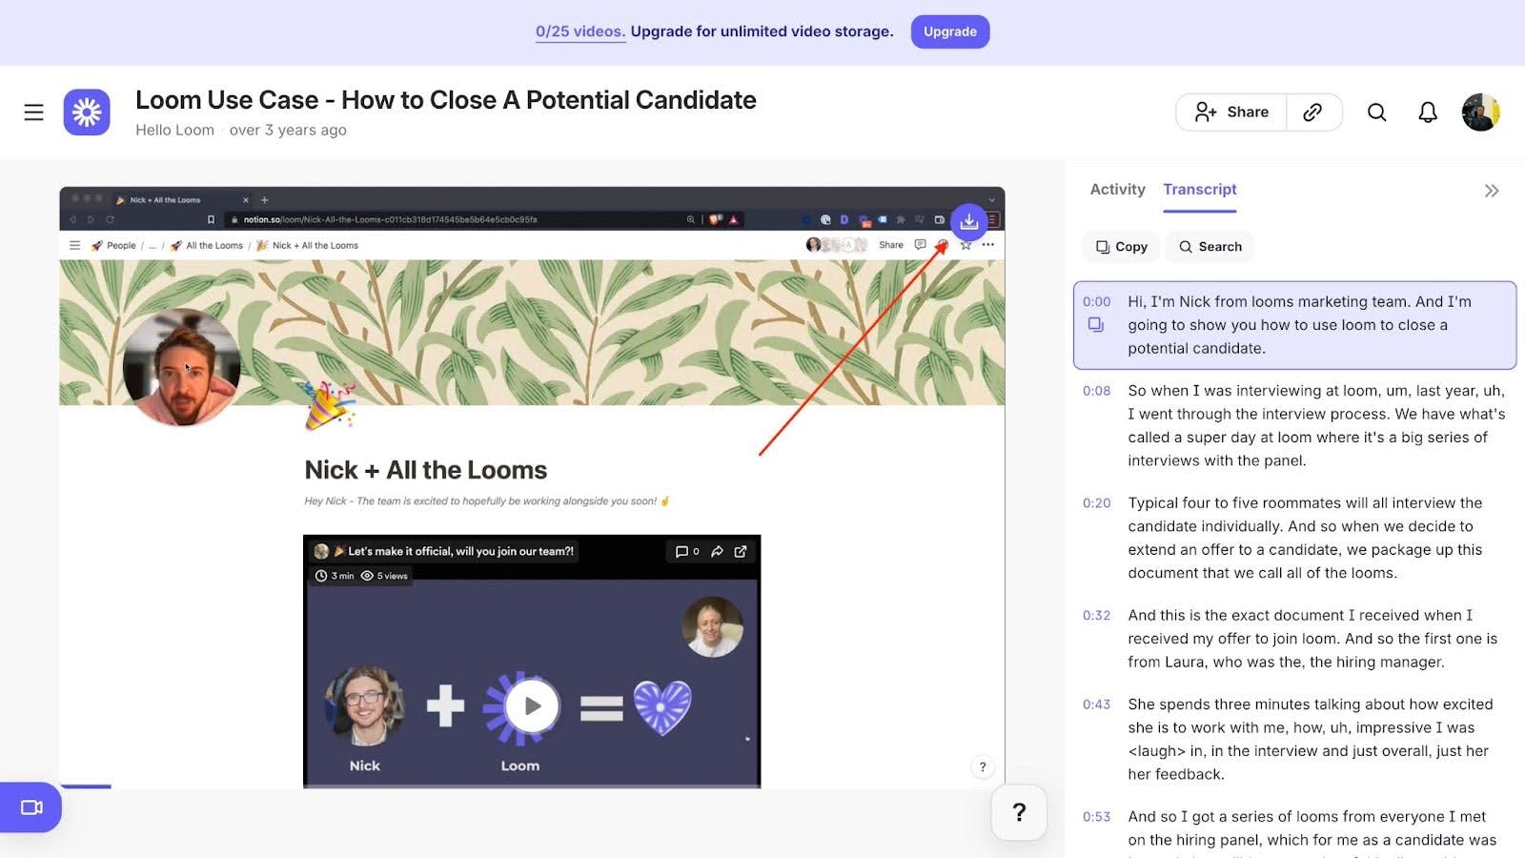Image resolution: width=1525 pixels, height=858 pixels.
Task: Click the "over 3 years ago" date
Action: pyautogui.click(x=288, y=130)
